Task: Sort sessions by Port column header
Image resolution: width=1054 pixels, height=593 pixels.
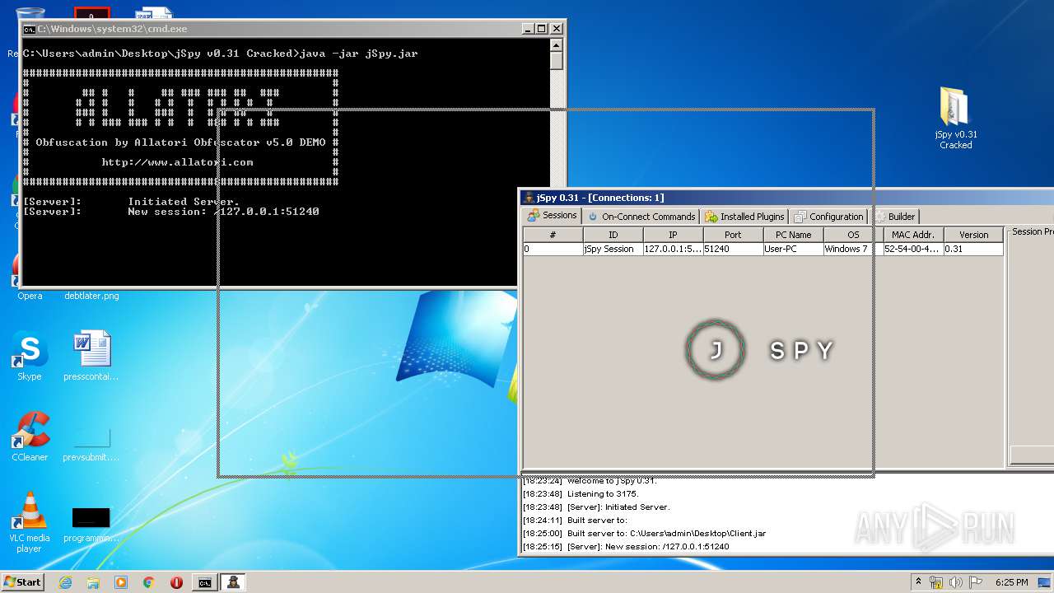Action: [733, 235]
